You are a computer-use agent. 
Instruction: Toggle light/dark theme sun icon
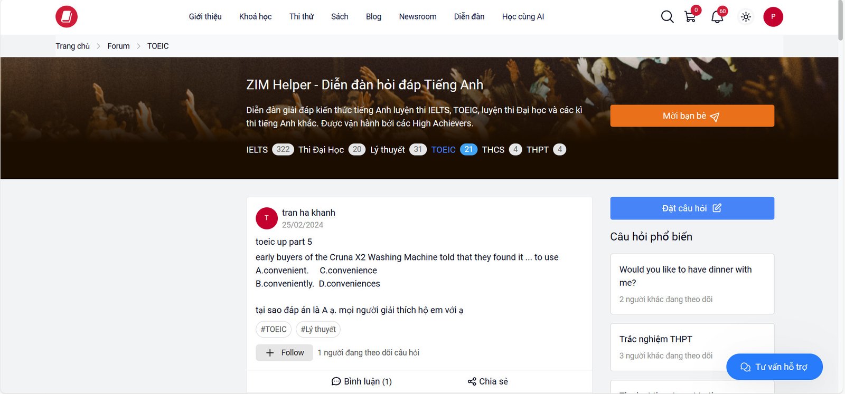746,17
